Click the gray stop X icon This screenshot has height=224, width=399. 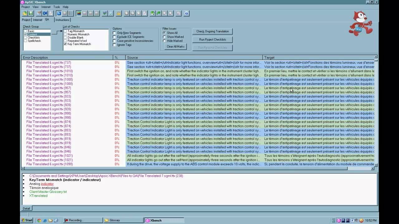pyautogui.click(x=139, y=13)
